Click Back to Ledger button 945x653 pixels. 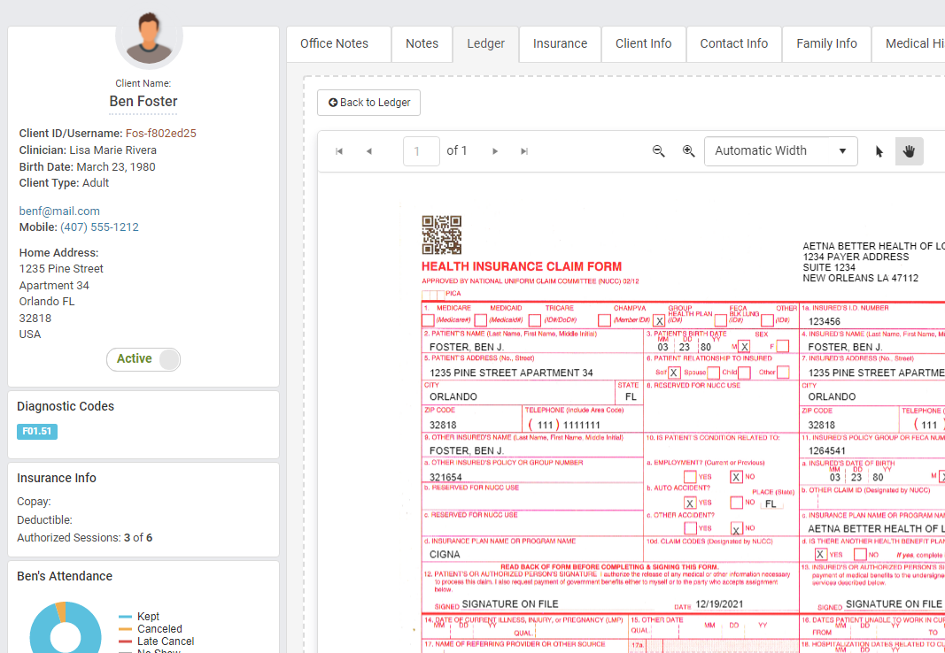click(369, 103)
